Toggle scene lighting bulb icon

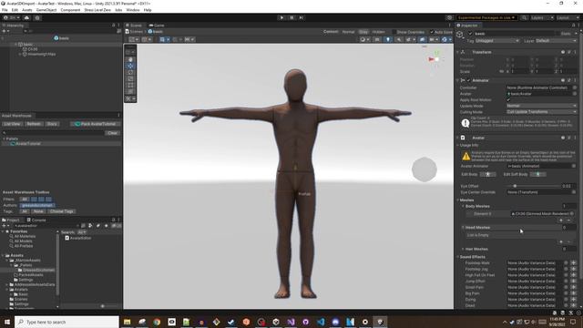(388, 39)
